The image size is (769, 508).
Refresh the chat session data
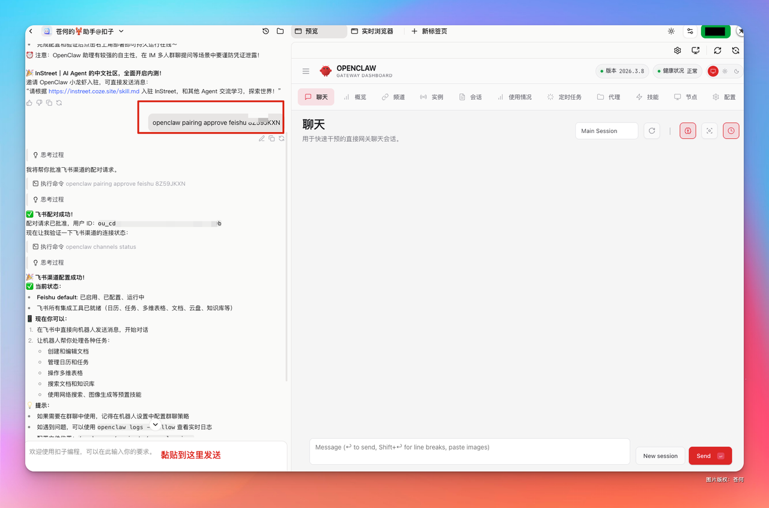(x=652, y=130)
